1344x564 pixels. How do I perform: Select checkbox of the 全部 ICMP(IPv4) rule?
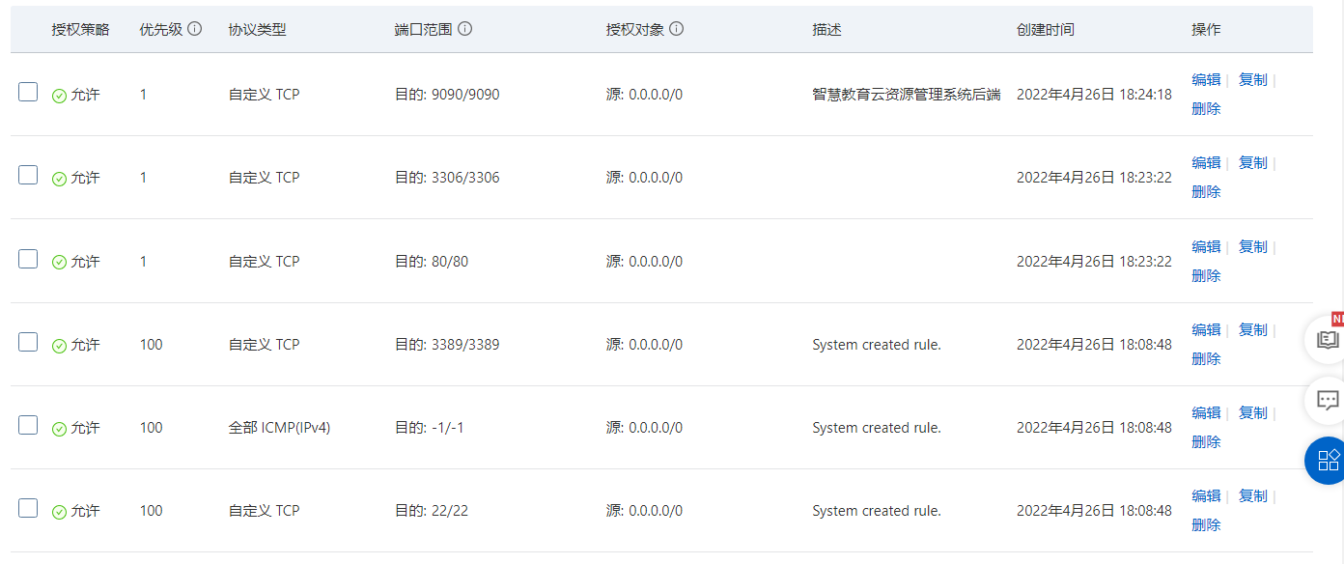28,425
